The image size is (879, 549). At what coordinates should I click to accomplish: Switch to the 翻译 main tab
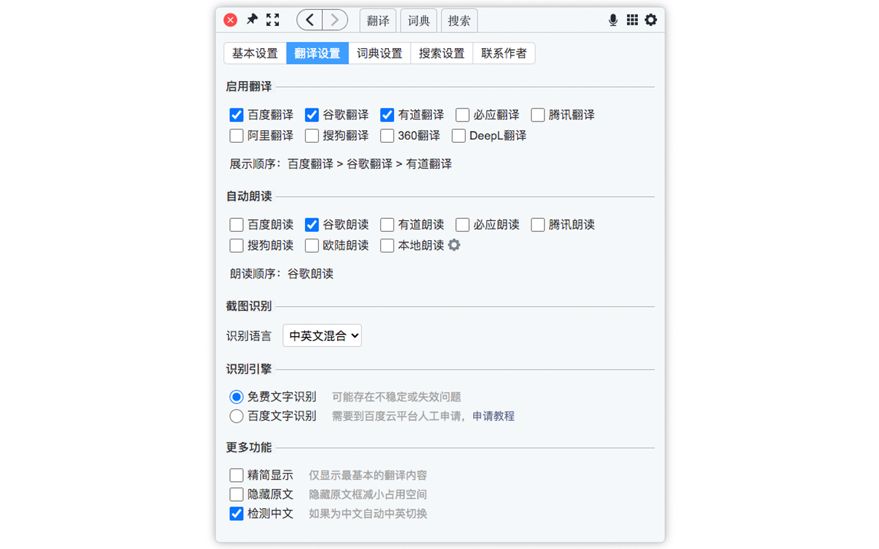pyautogui.click(x=378, y=21)
